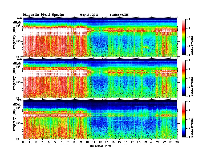Click the "-7" value on dH/dt color bar
211x163 pixels.
coord(189,37)
